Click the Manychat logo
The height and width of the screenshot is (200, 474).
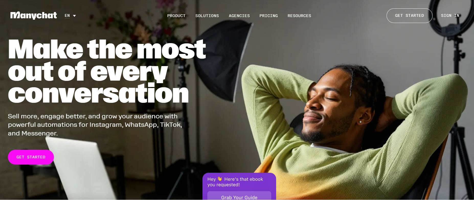(x=33, y=16)
